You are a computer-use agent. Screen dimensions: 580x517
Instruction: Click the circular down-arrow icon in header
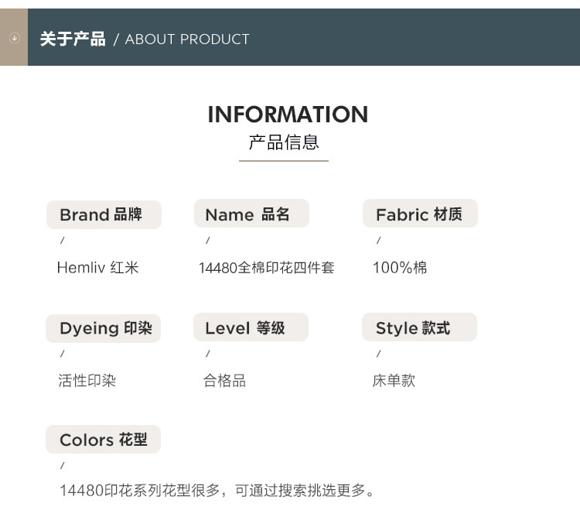[x=14, y=37]
